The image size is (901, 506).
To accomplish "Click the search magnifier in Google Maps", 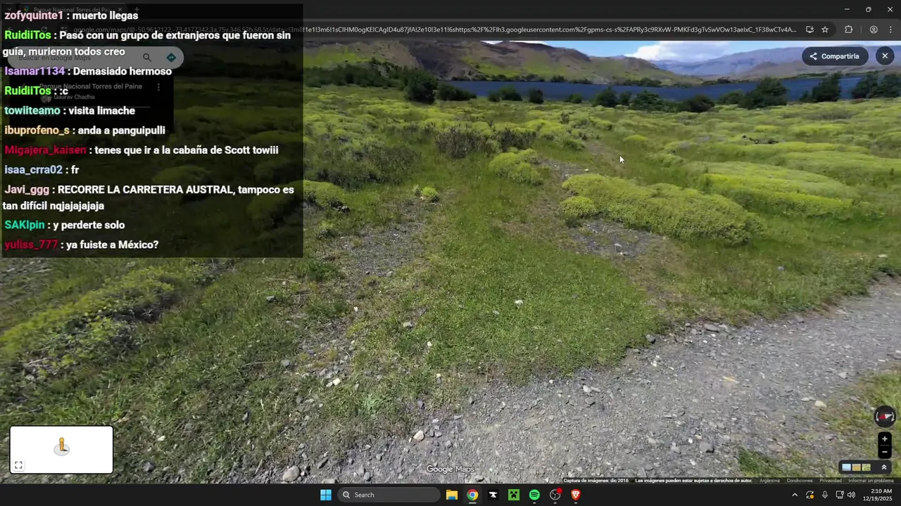I will [147, 58].
